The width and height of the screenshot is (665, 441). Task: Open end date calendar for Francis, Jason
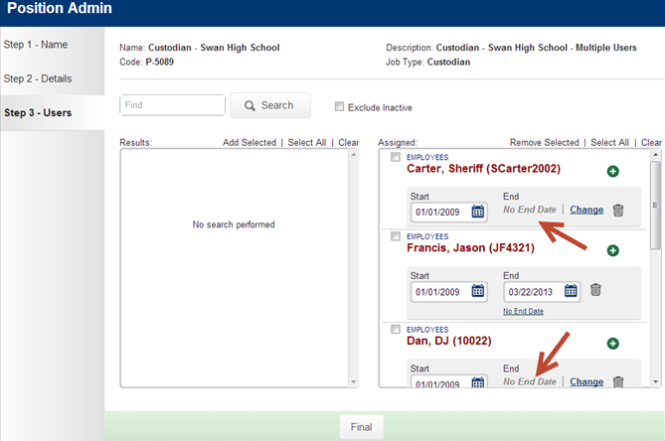pos(571,291)
